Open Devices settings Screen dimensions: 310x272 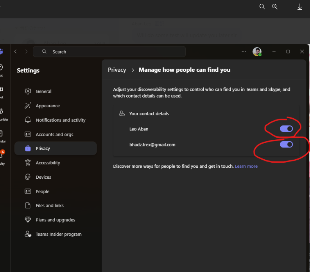click(x=56, y=177)
